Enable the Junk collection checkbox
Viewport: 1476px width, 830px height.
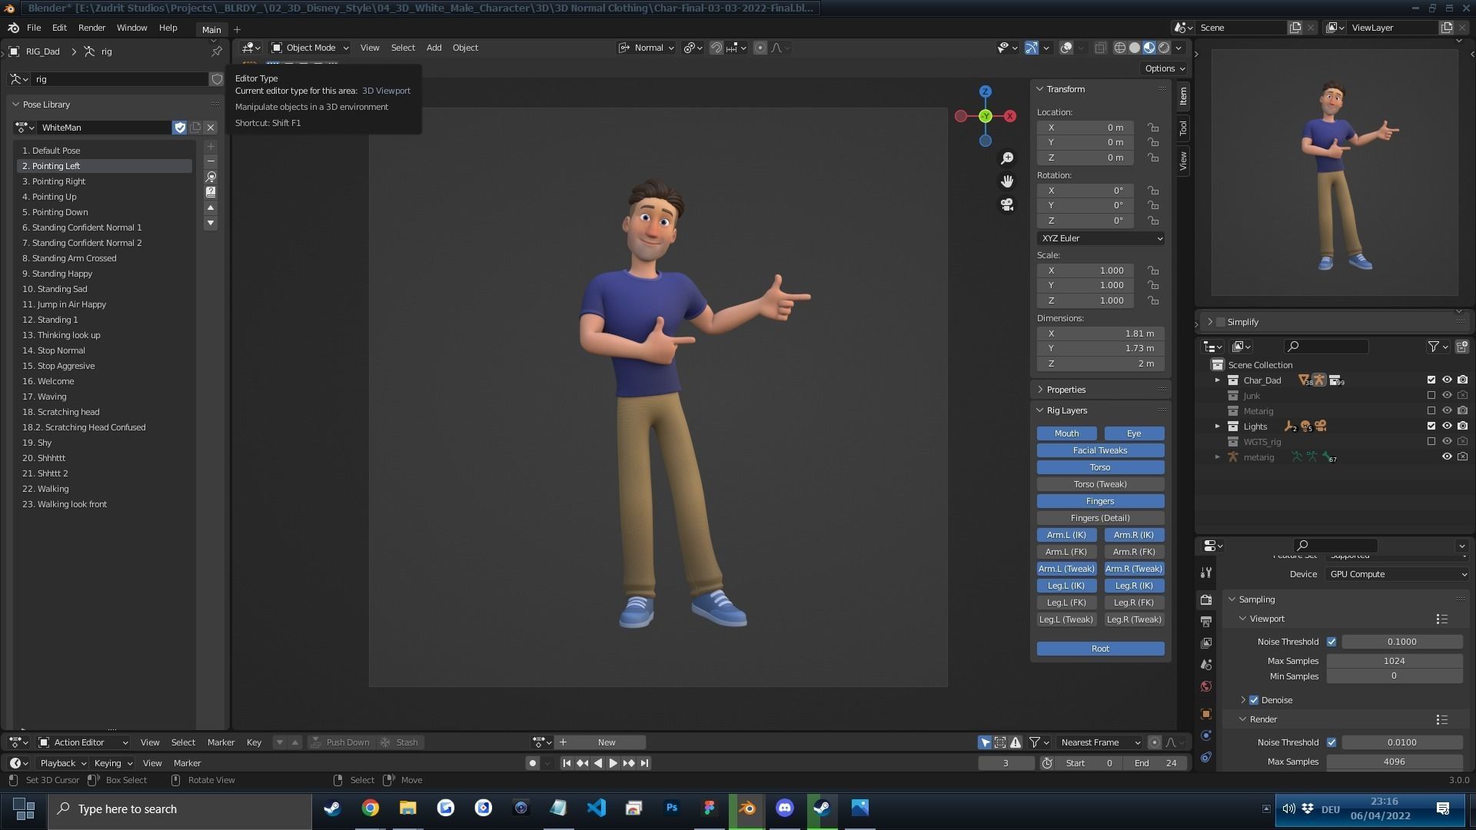(1431, 395)
